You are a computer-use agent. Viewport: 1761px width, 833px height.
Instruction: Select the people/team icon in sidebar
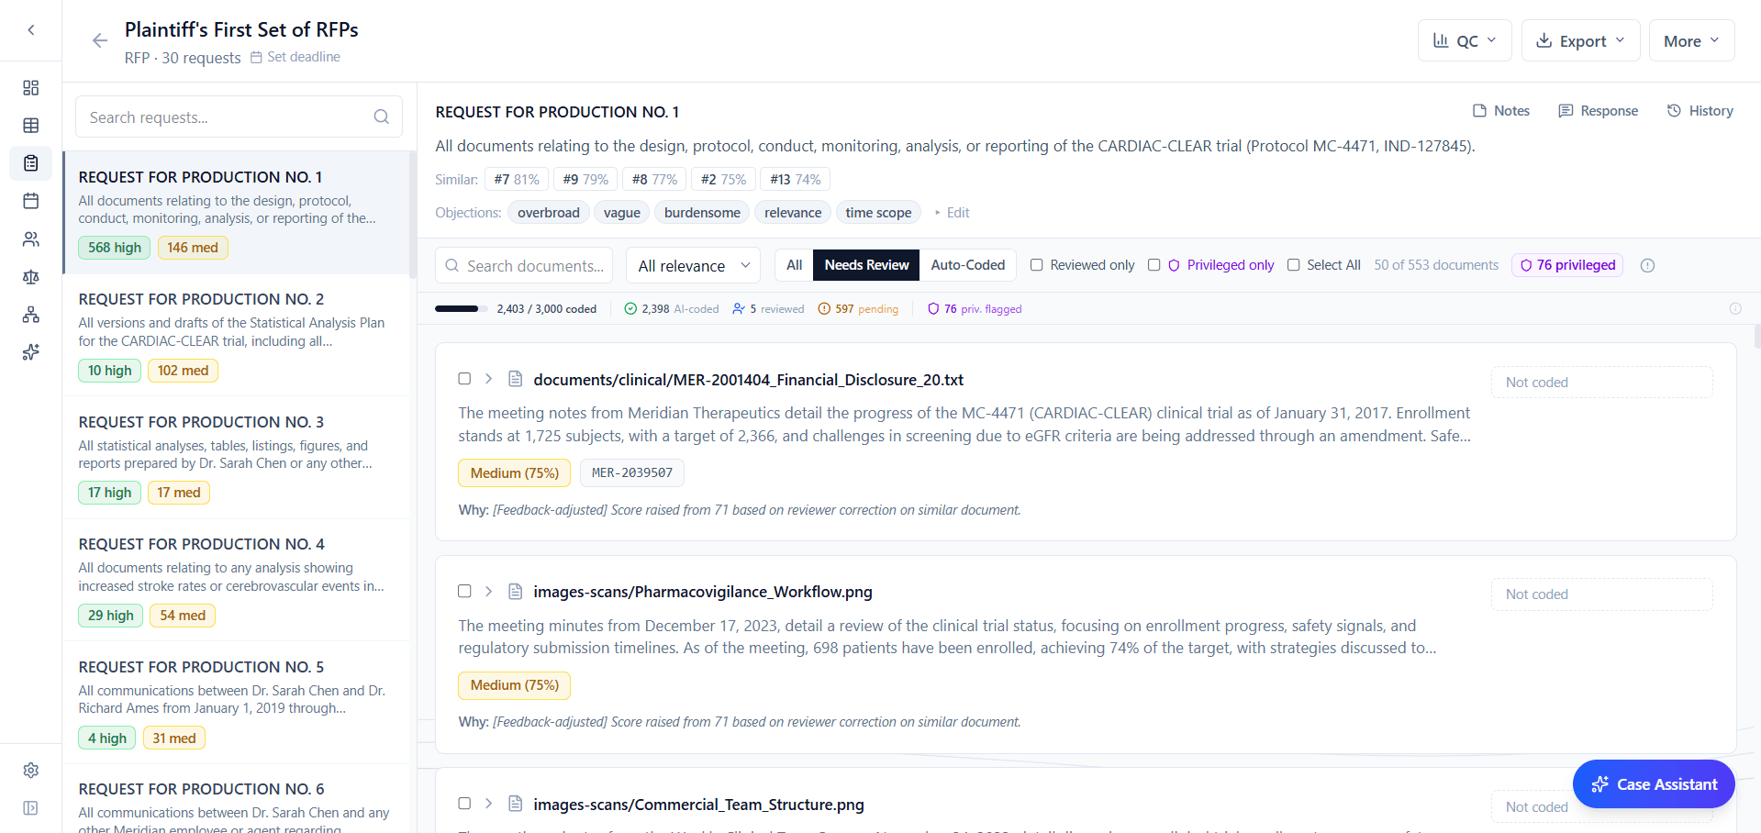coord(30,239)
